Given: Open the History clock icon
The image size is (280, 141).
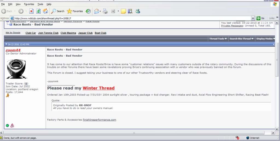Looking at the screenshot, I should click(88, 11).
